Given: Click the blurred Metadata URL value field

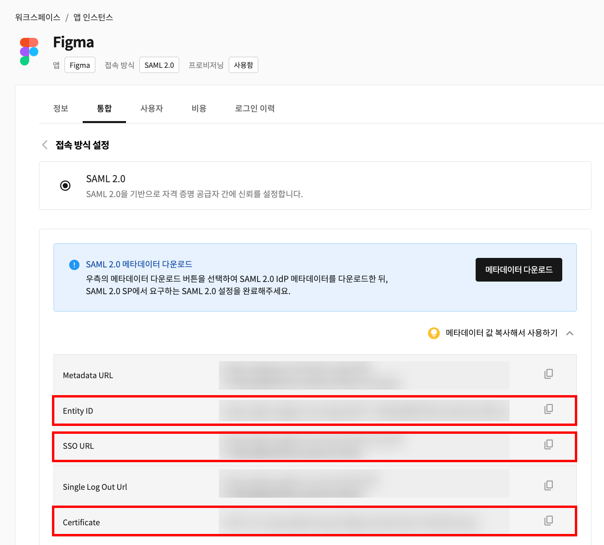Looking at the screenshot, I should (x=364, y=375).
